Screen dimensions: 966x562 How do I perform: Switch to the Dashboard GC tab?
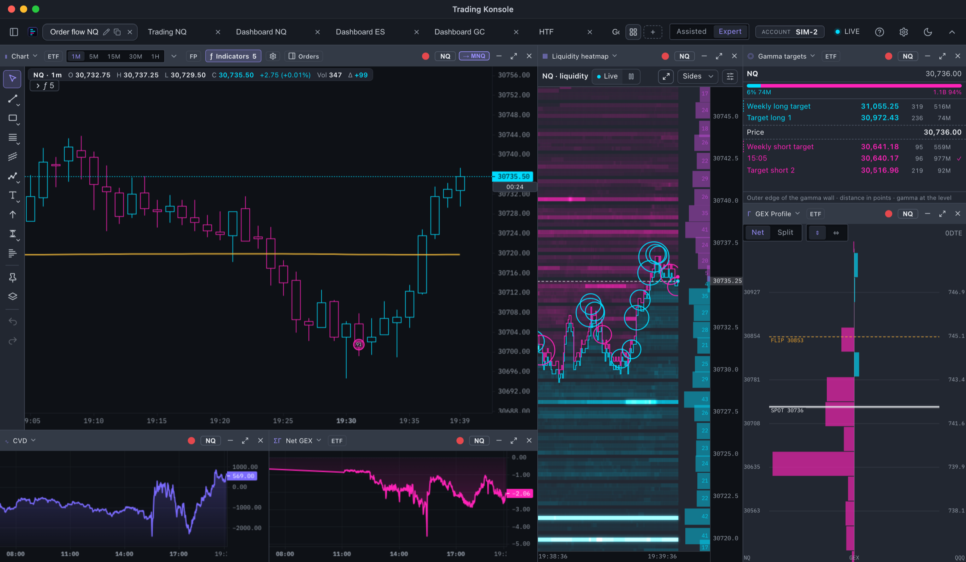click(x=459, y=32)
